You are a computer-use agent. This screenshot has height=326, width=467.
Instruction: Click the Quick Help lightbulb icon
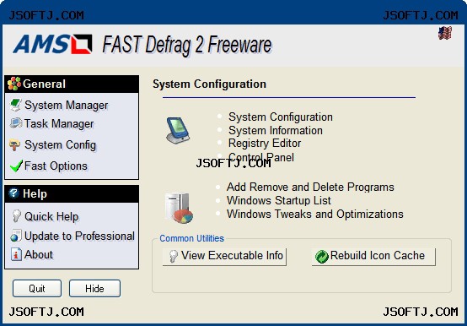[16, 216]
